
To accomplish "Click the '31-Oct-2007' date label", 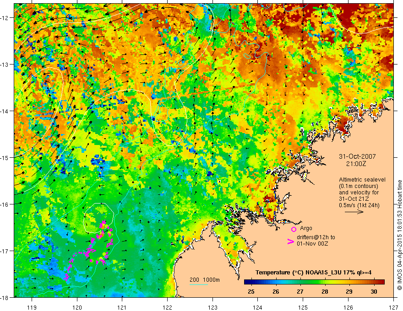I will pyautogui.click(x=357, y=156).
